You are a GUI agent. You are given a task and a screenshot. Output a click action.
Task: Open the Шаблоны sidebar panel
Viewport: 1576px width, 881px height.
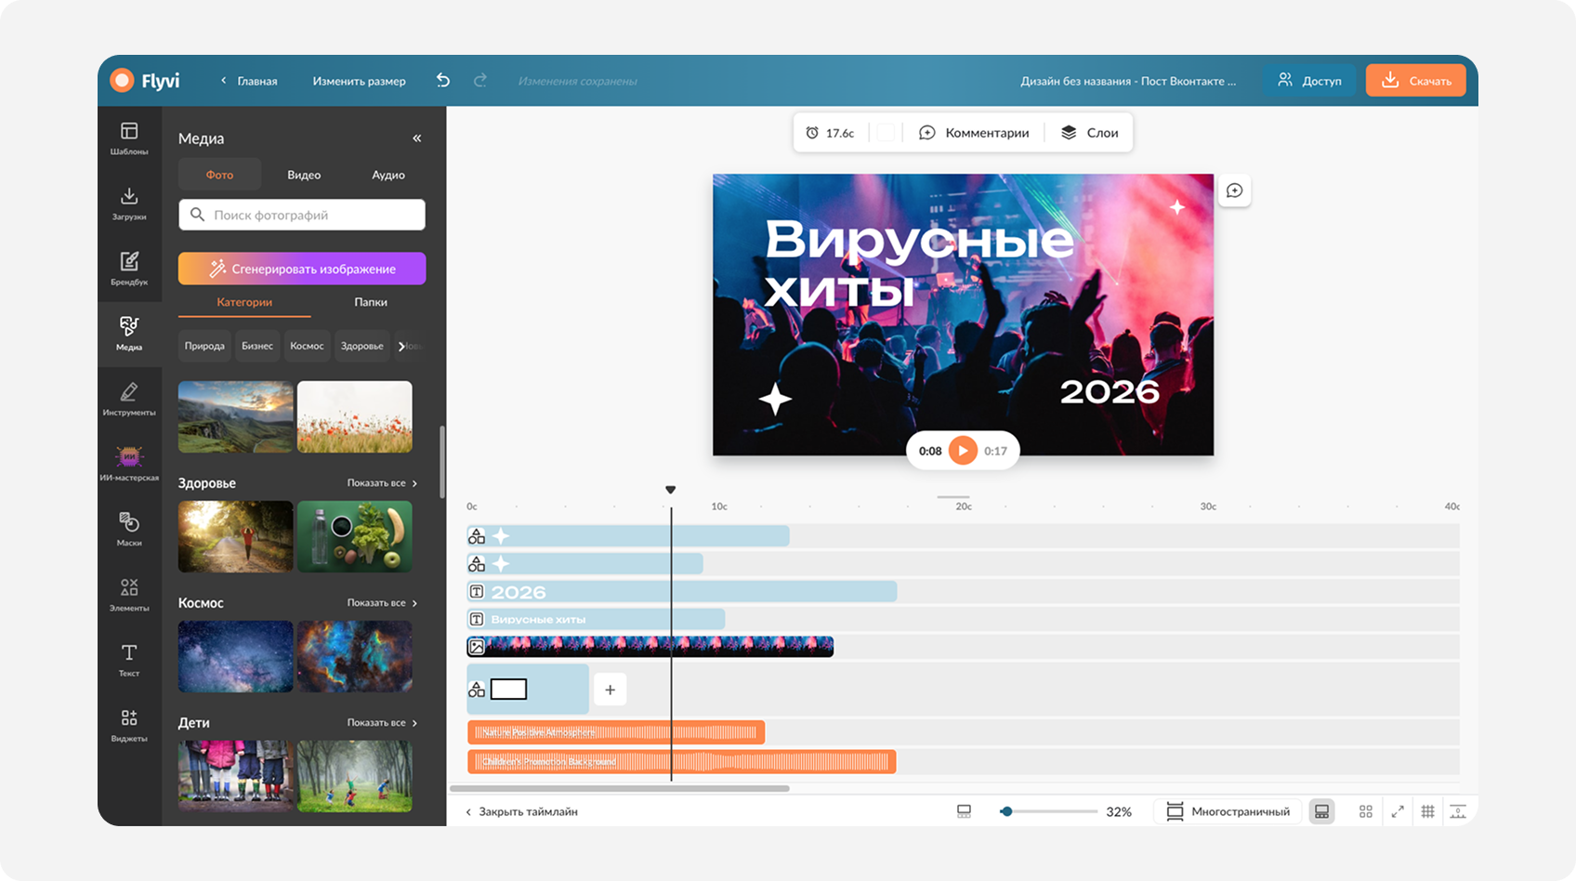[x=129, y=138]
